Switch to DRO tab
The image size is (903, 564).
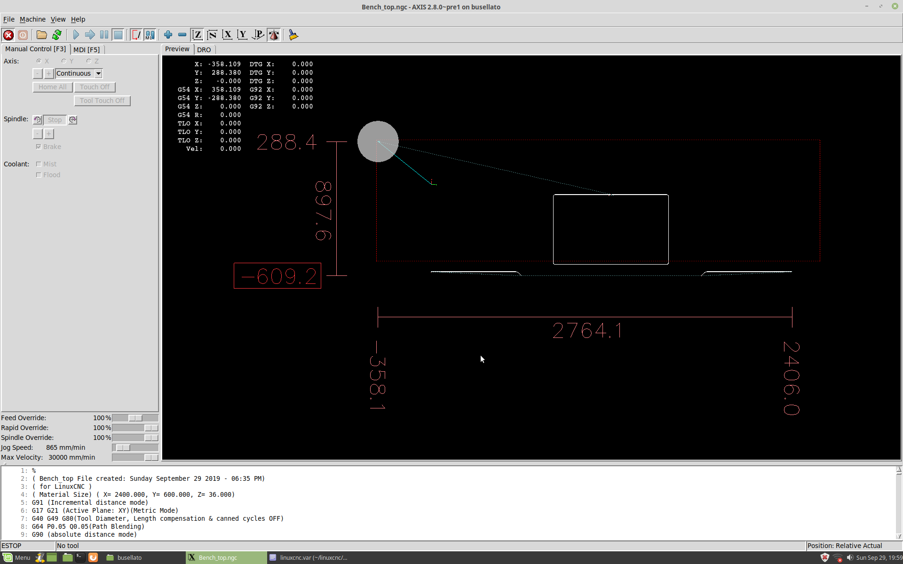click(204, 49)
